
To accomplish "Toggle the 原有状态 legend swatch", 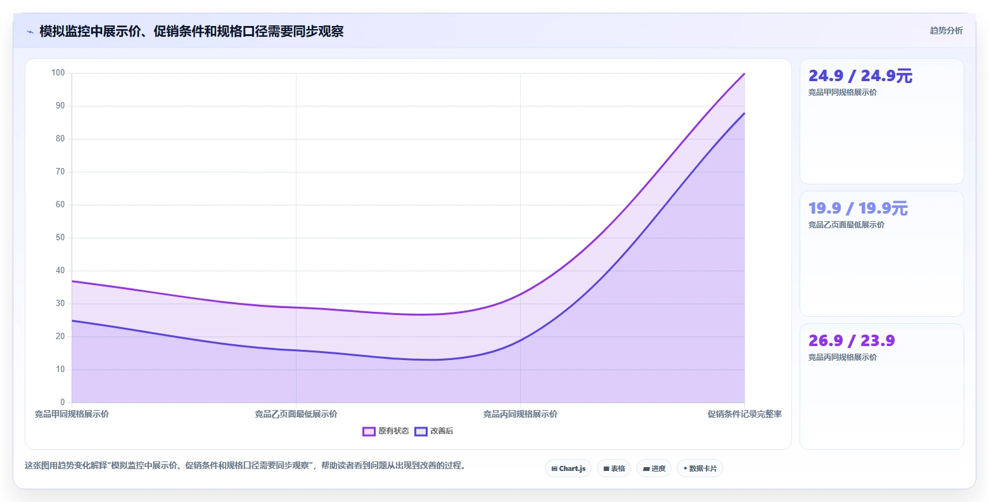I will [x=369, y=432].
